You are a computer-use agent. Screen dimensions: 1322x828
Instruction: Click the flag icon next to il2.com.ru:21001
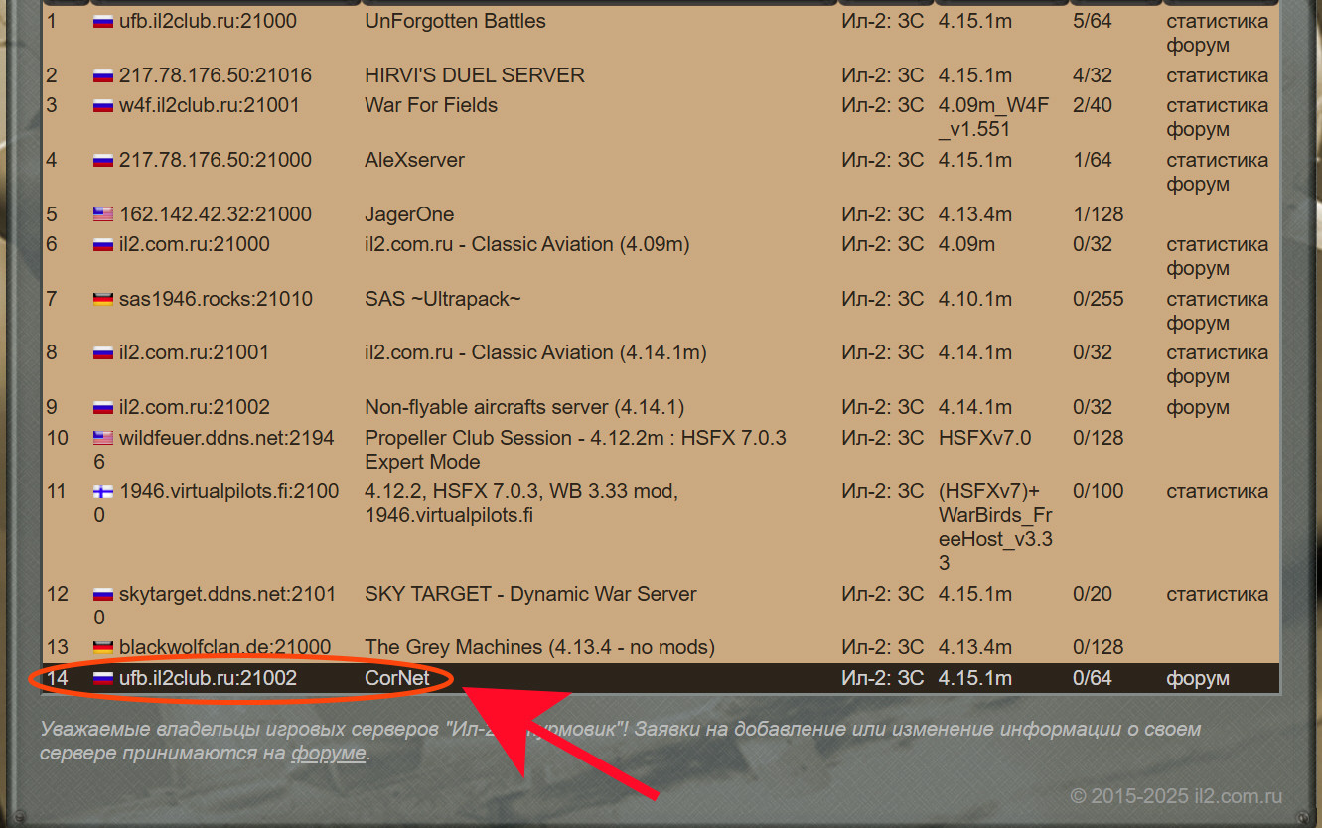(103, 352)
